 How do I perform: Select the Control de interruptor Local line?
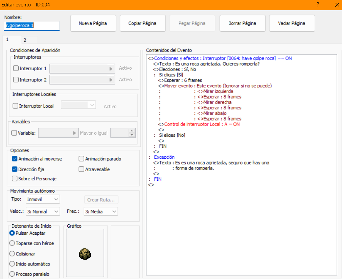(x=202, y=124)
